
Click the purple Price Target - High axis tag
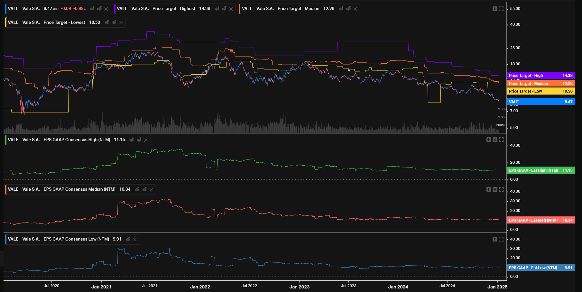tap(540, 76)
